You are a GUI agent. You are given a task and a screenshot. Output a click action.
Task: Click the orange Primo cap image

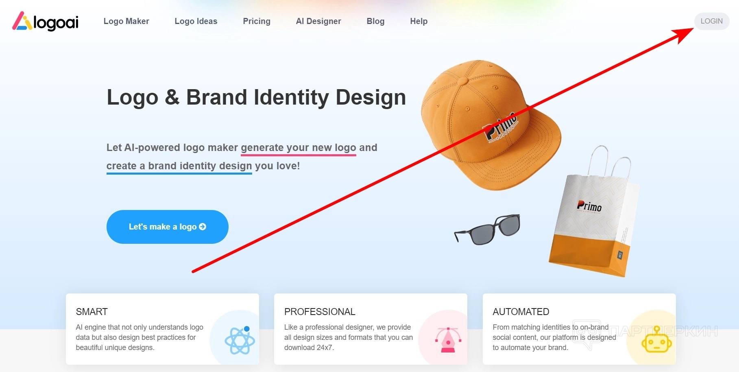pos(491,125)
